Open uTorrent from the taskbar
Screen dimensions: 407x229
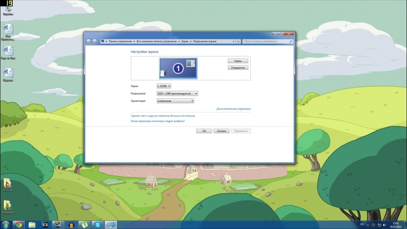pyautogui.click(x=84, y=225)
